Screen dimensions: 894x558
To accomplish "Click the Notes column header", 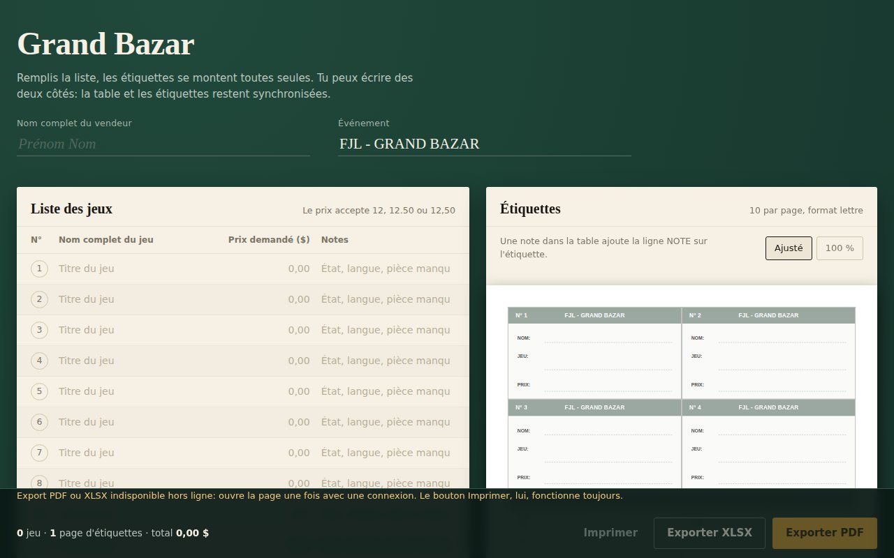I will pos(335,240).
